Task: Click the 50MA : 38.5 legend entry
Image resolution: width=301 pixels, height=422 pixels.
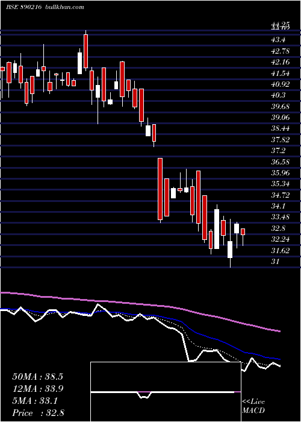Action: 37,376
